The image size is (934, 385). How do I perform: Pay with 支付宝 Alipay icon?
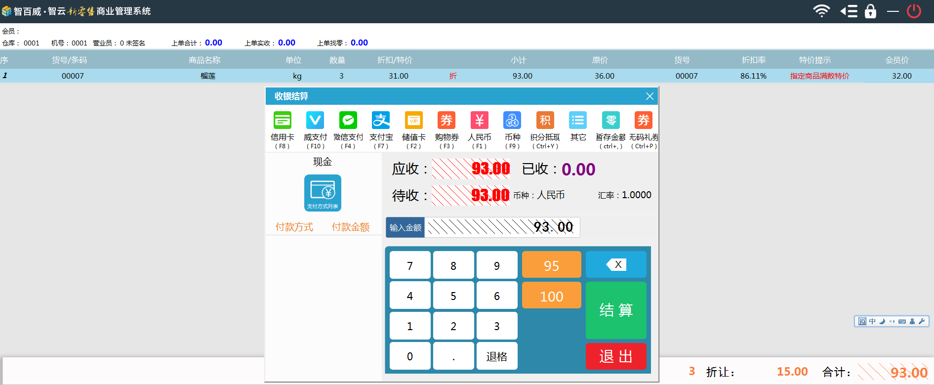coord(381,121)
